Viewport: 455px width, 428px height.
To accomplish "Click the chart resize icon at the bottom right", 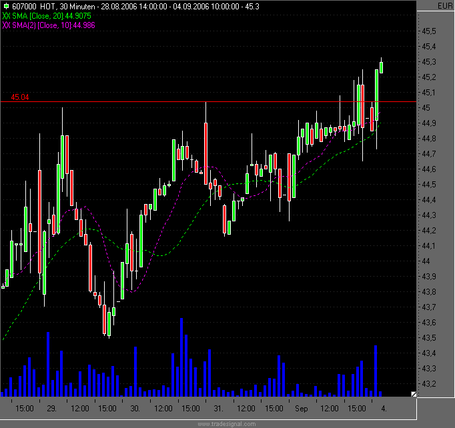I will click(x=414, y=395).
